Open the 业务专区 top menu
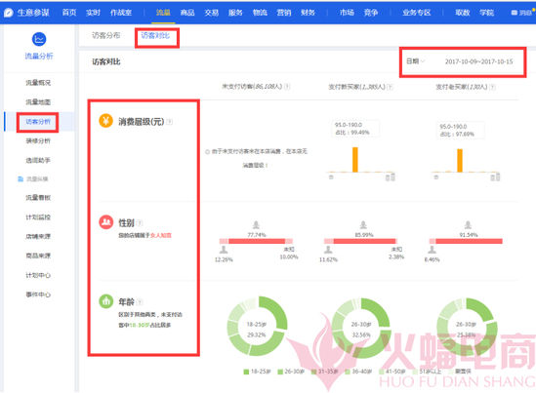 coord(416,13)
